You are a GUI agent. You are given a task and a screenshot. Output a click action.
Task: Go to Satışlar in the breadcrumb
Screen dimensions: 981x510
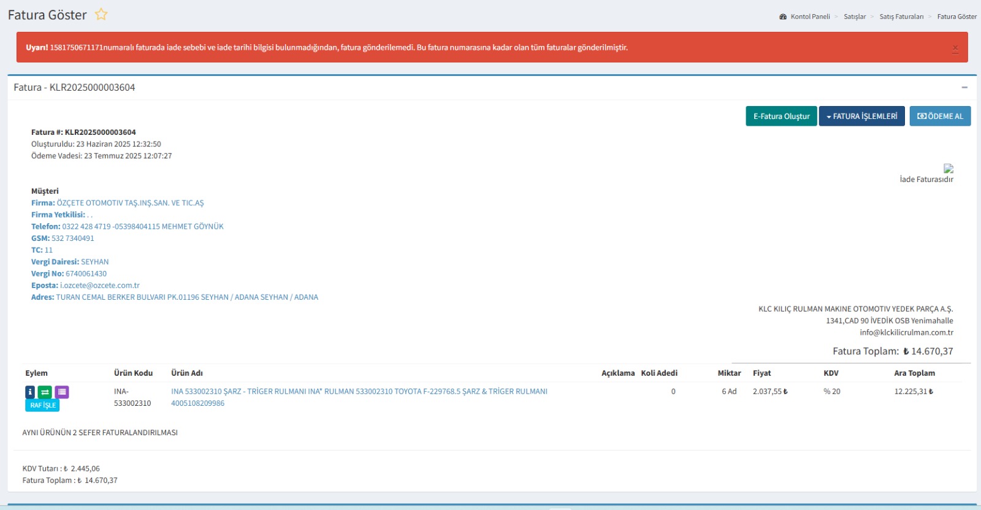tap(854, 17)
